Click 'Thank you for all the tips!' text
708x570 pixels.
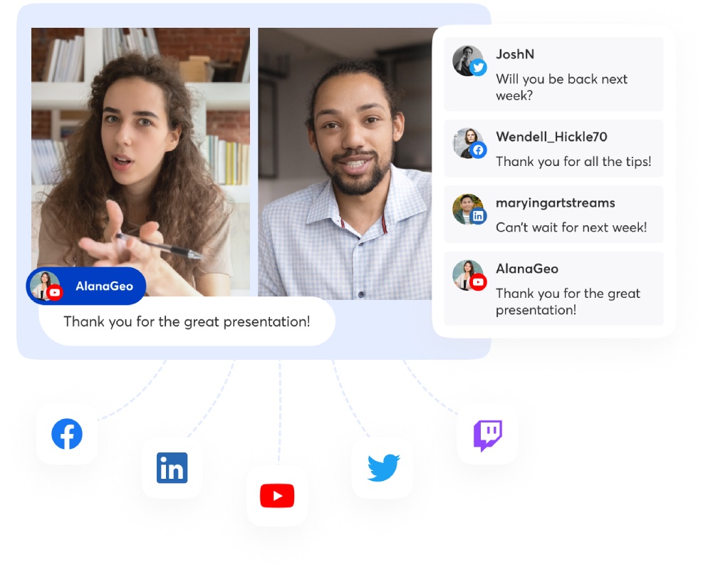[x=573, y=161]
